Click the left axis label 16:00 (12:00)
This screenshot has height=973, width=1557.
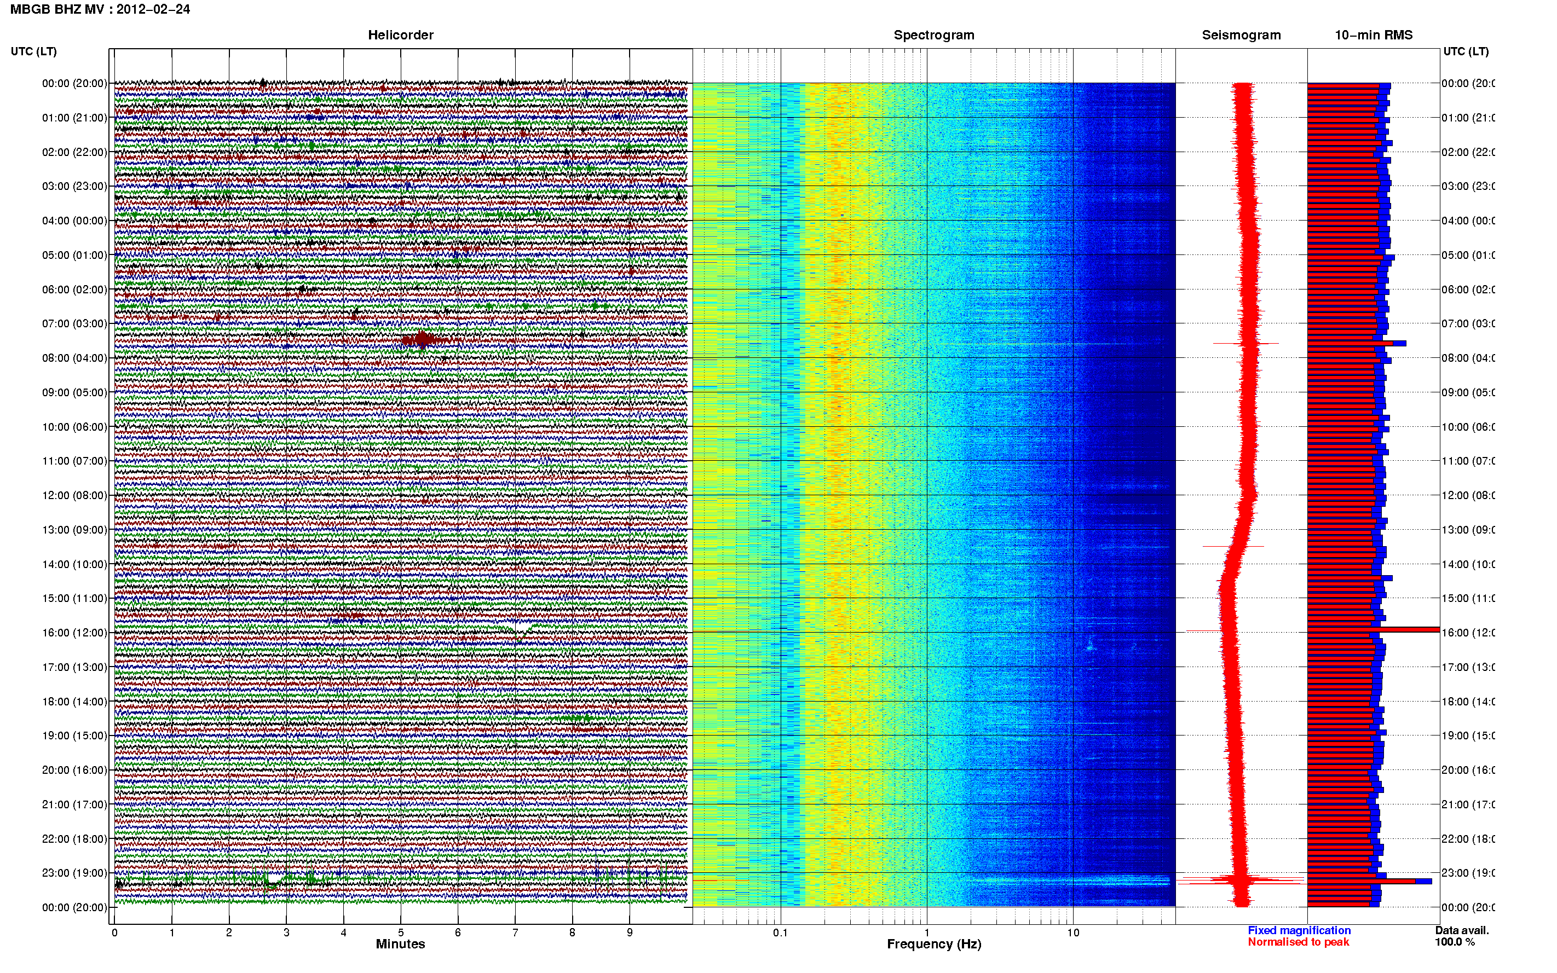coord(74,633)
